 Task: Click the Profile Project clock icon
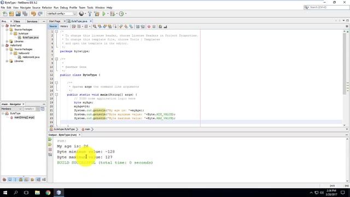pos(121,14)
